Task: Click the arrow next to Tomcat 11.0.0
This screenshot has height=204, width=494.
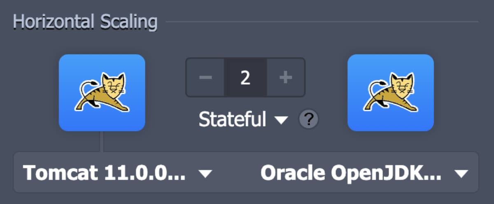Action: (x=205, y=174)
